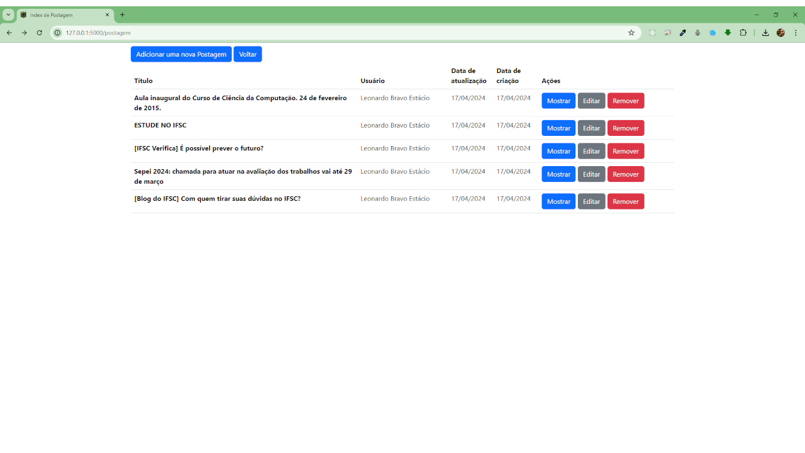The width and height of the screenshot is (805, 453).
Task: Reload the page
Action: point(39,33)
